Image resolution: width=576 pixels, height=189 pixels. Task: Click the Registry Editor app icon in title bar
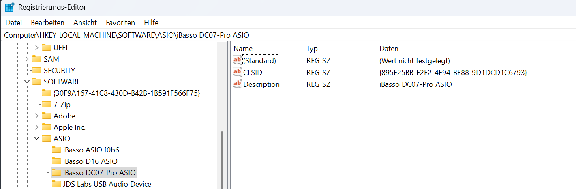pos(10,7)
